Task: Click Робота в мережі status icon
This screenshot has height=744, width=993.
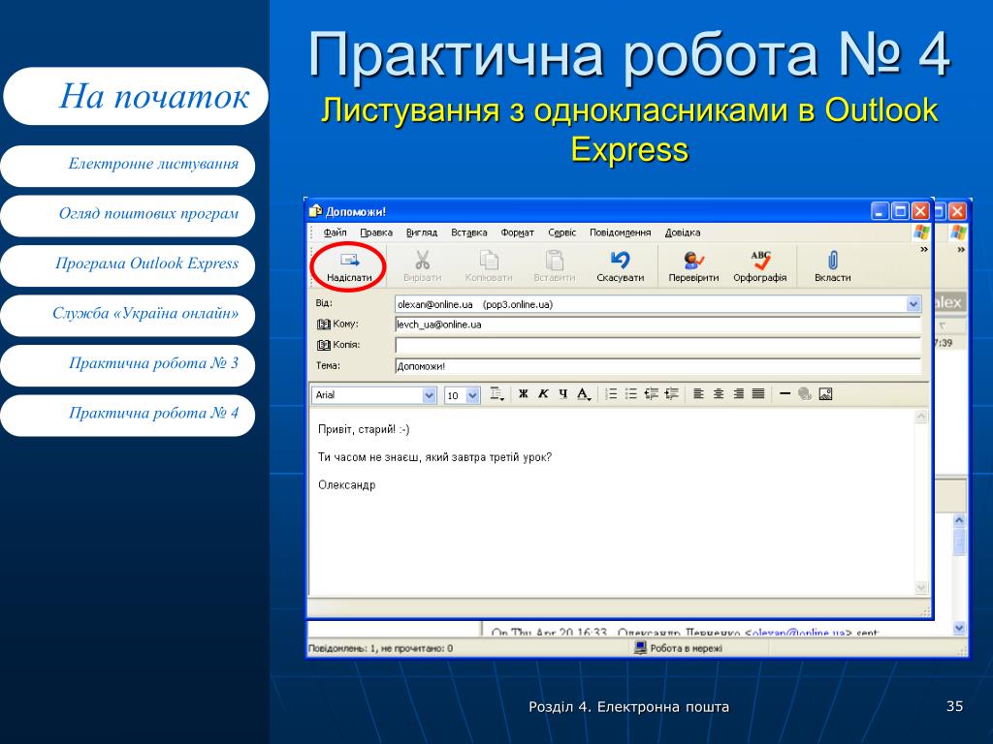Action: [x=640, y=648]
